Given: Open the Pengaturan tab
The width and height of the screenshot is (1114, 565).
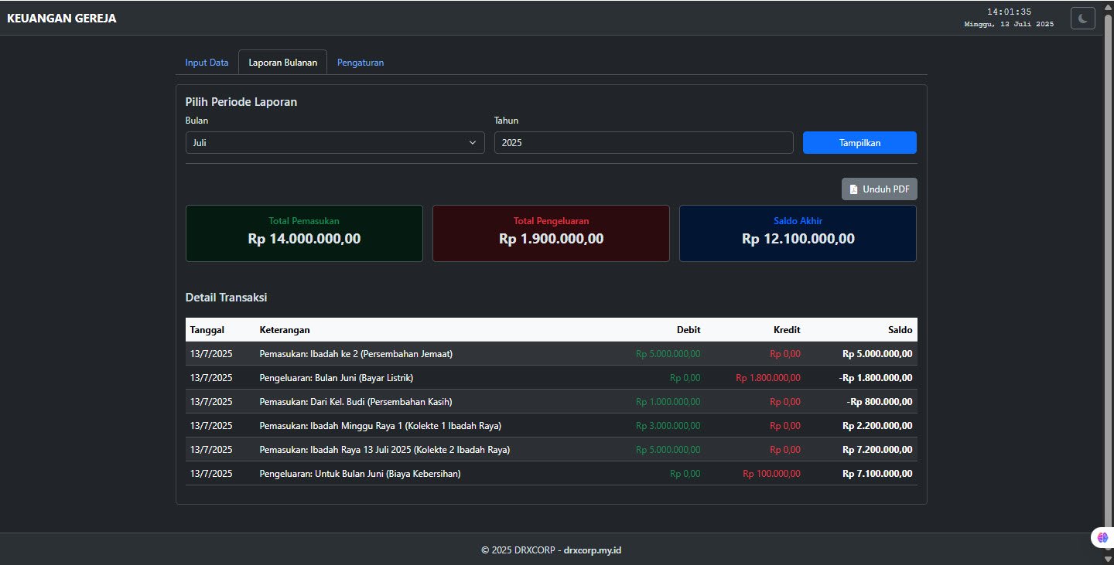Looking at the screenshot, I should 361,63.
